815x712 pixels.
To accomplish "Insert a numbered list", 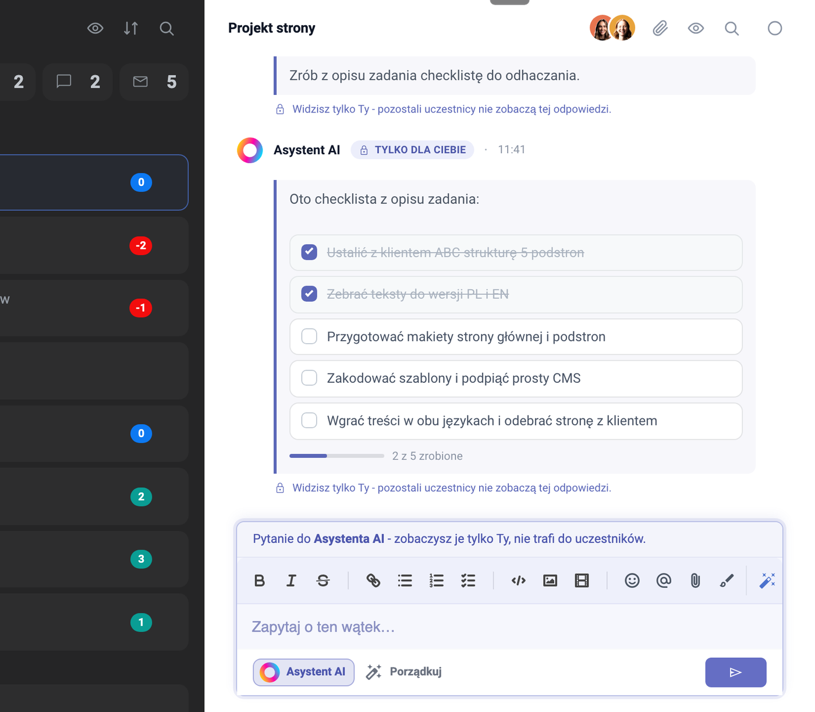I will [437, 580].
